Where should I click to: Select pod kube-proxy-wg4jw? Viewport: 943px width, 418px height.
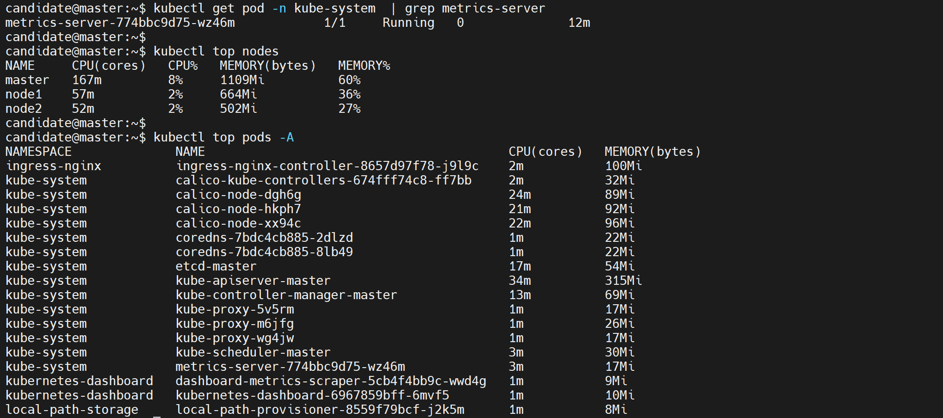point(235,338)
